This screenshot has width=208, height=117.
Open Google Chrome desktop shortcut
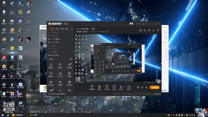pyautogui.click(x=4, y=41)
